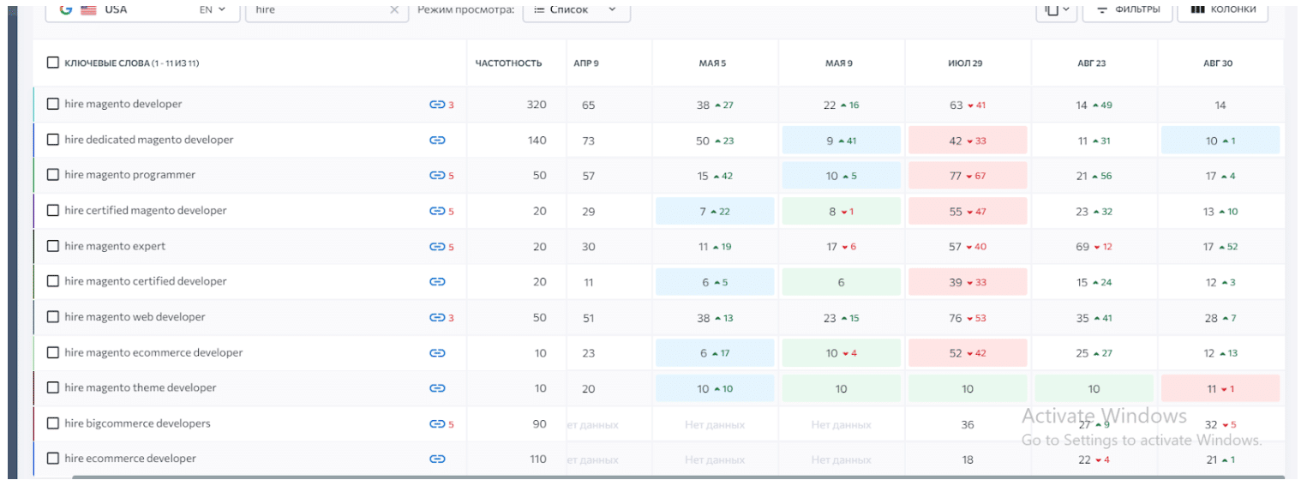Sort by the Частотность column header
Screen dimensions: 1301x492
pyautogui.click(x=509, y=63)
